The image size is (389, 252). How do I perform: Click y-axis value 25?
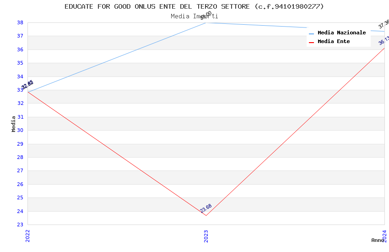[x=20, y=197]
